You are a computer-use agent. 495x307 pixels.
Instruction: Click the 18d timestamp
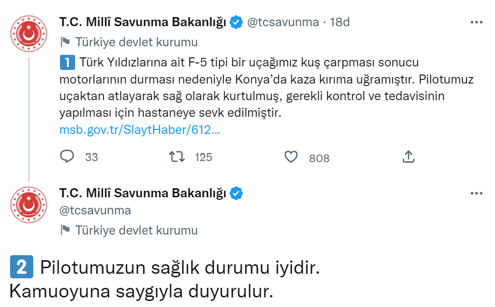click(x=340, y=22)
